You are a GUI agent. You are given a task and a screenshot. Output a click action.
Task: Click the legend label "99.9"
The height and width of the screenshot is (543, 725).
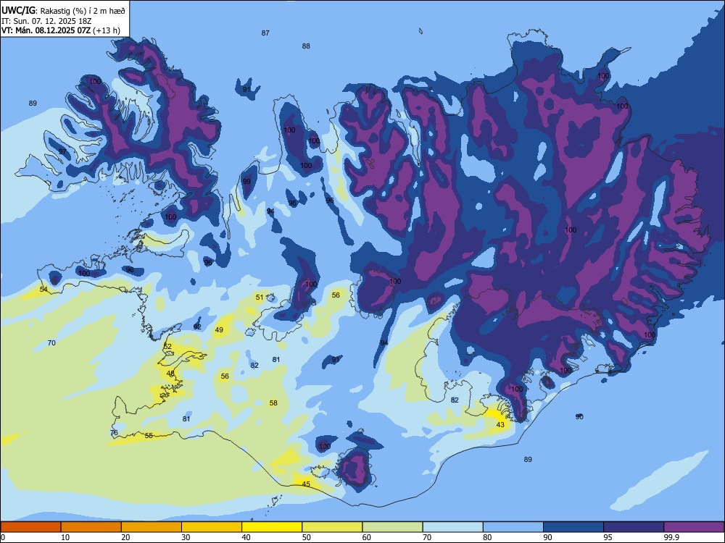click(x=671, y=537)
